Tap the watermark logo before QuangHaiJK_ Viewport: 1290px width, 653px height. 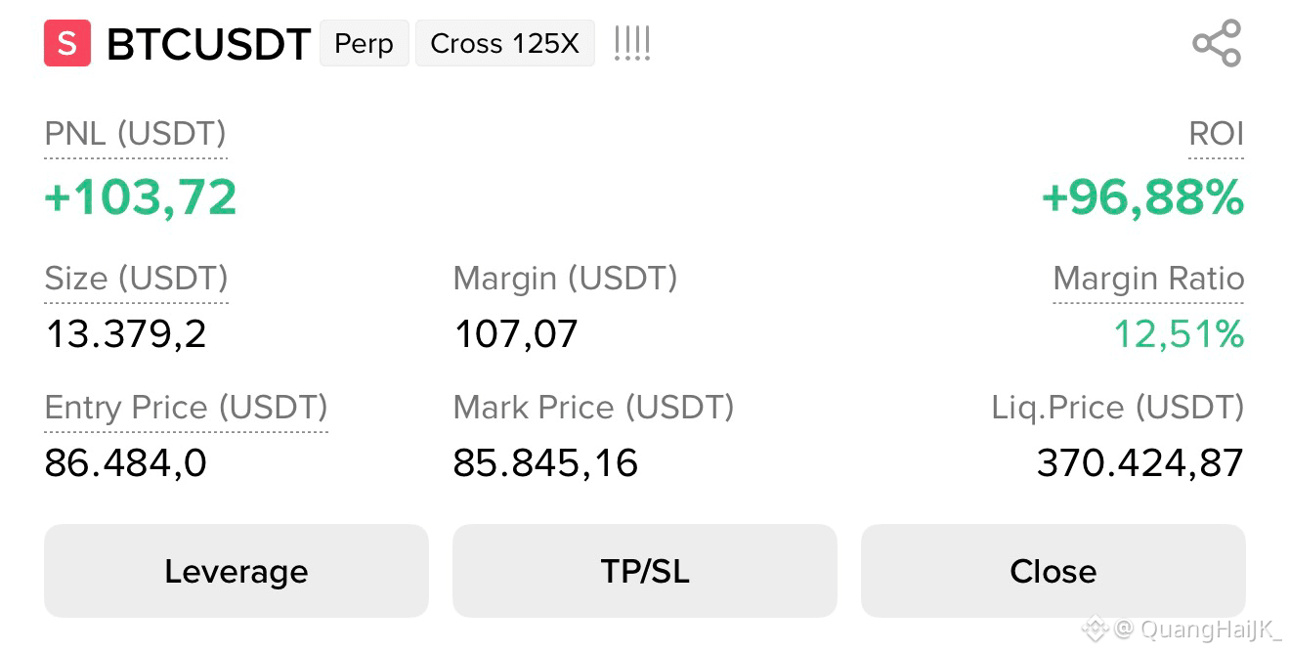point(1096,627)
